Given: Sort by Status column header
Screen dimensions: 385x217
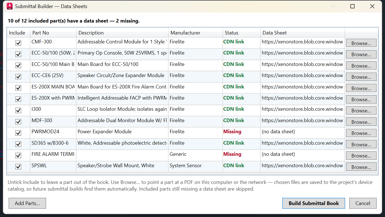Looking at the screenshot, I should [242, 33].
